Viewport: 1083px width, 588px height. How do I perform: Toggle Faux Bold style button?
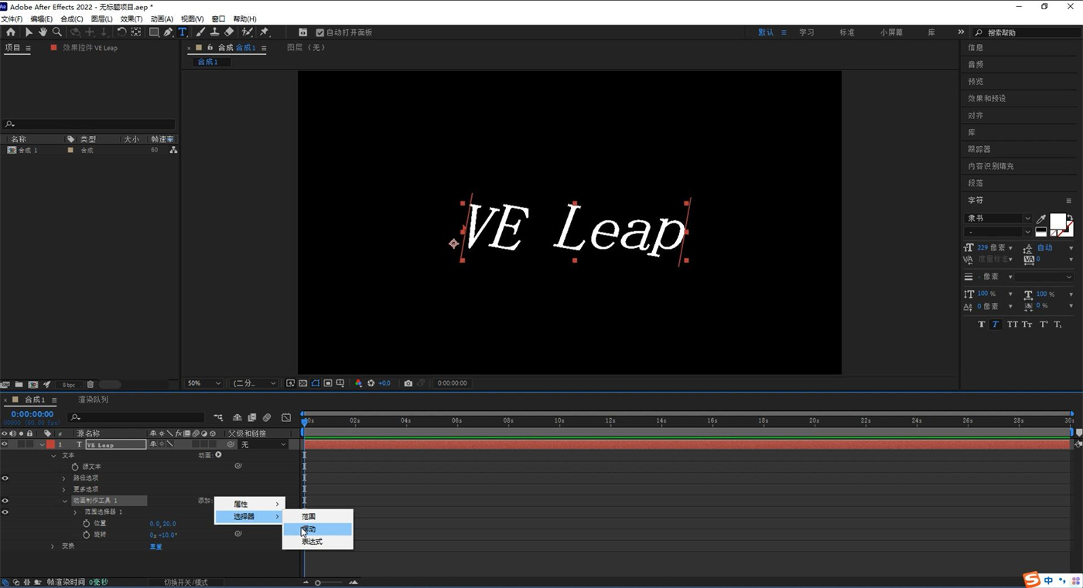click(x=982, y=325)
